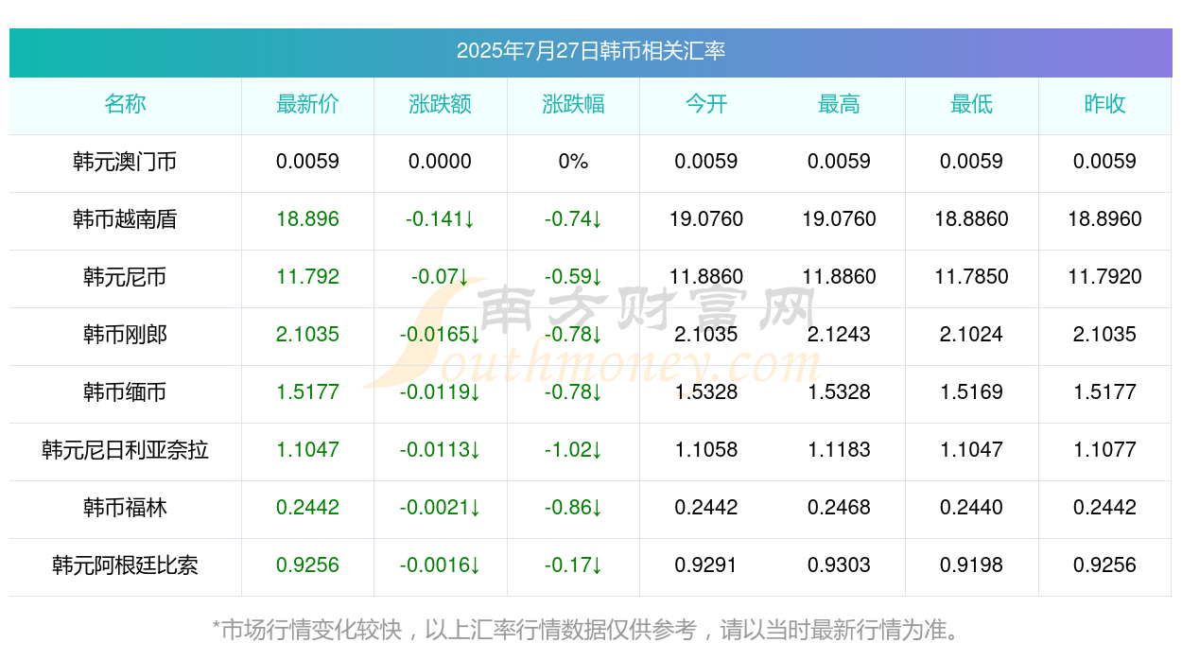Click percentage -0.86↓
Image resolution: width=1182 pixels, height=660 pixels.
click(x=573, y=508)
